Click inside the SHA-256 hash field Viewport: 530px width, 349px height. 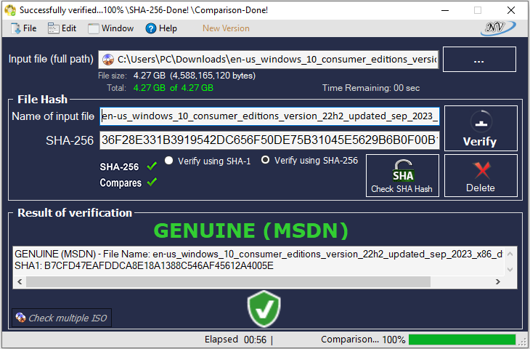tap(269, 140)
